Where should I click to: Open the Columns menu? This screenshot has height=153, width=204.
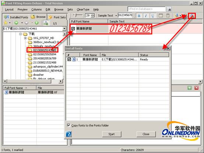coord(36,10)
